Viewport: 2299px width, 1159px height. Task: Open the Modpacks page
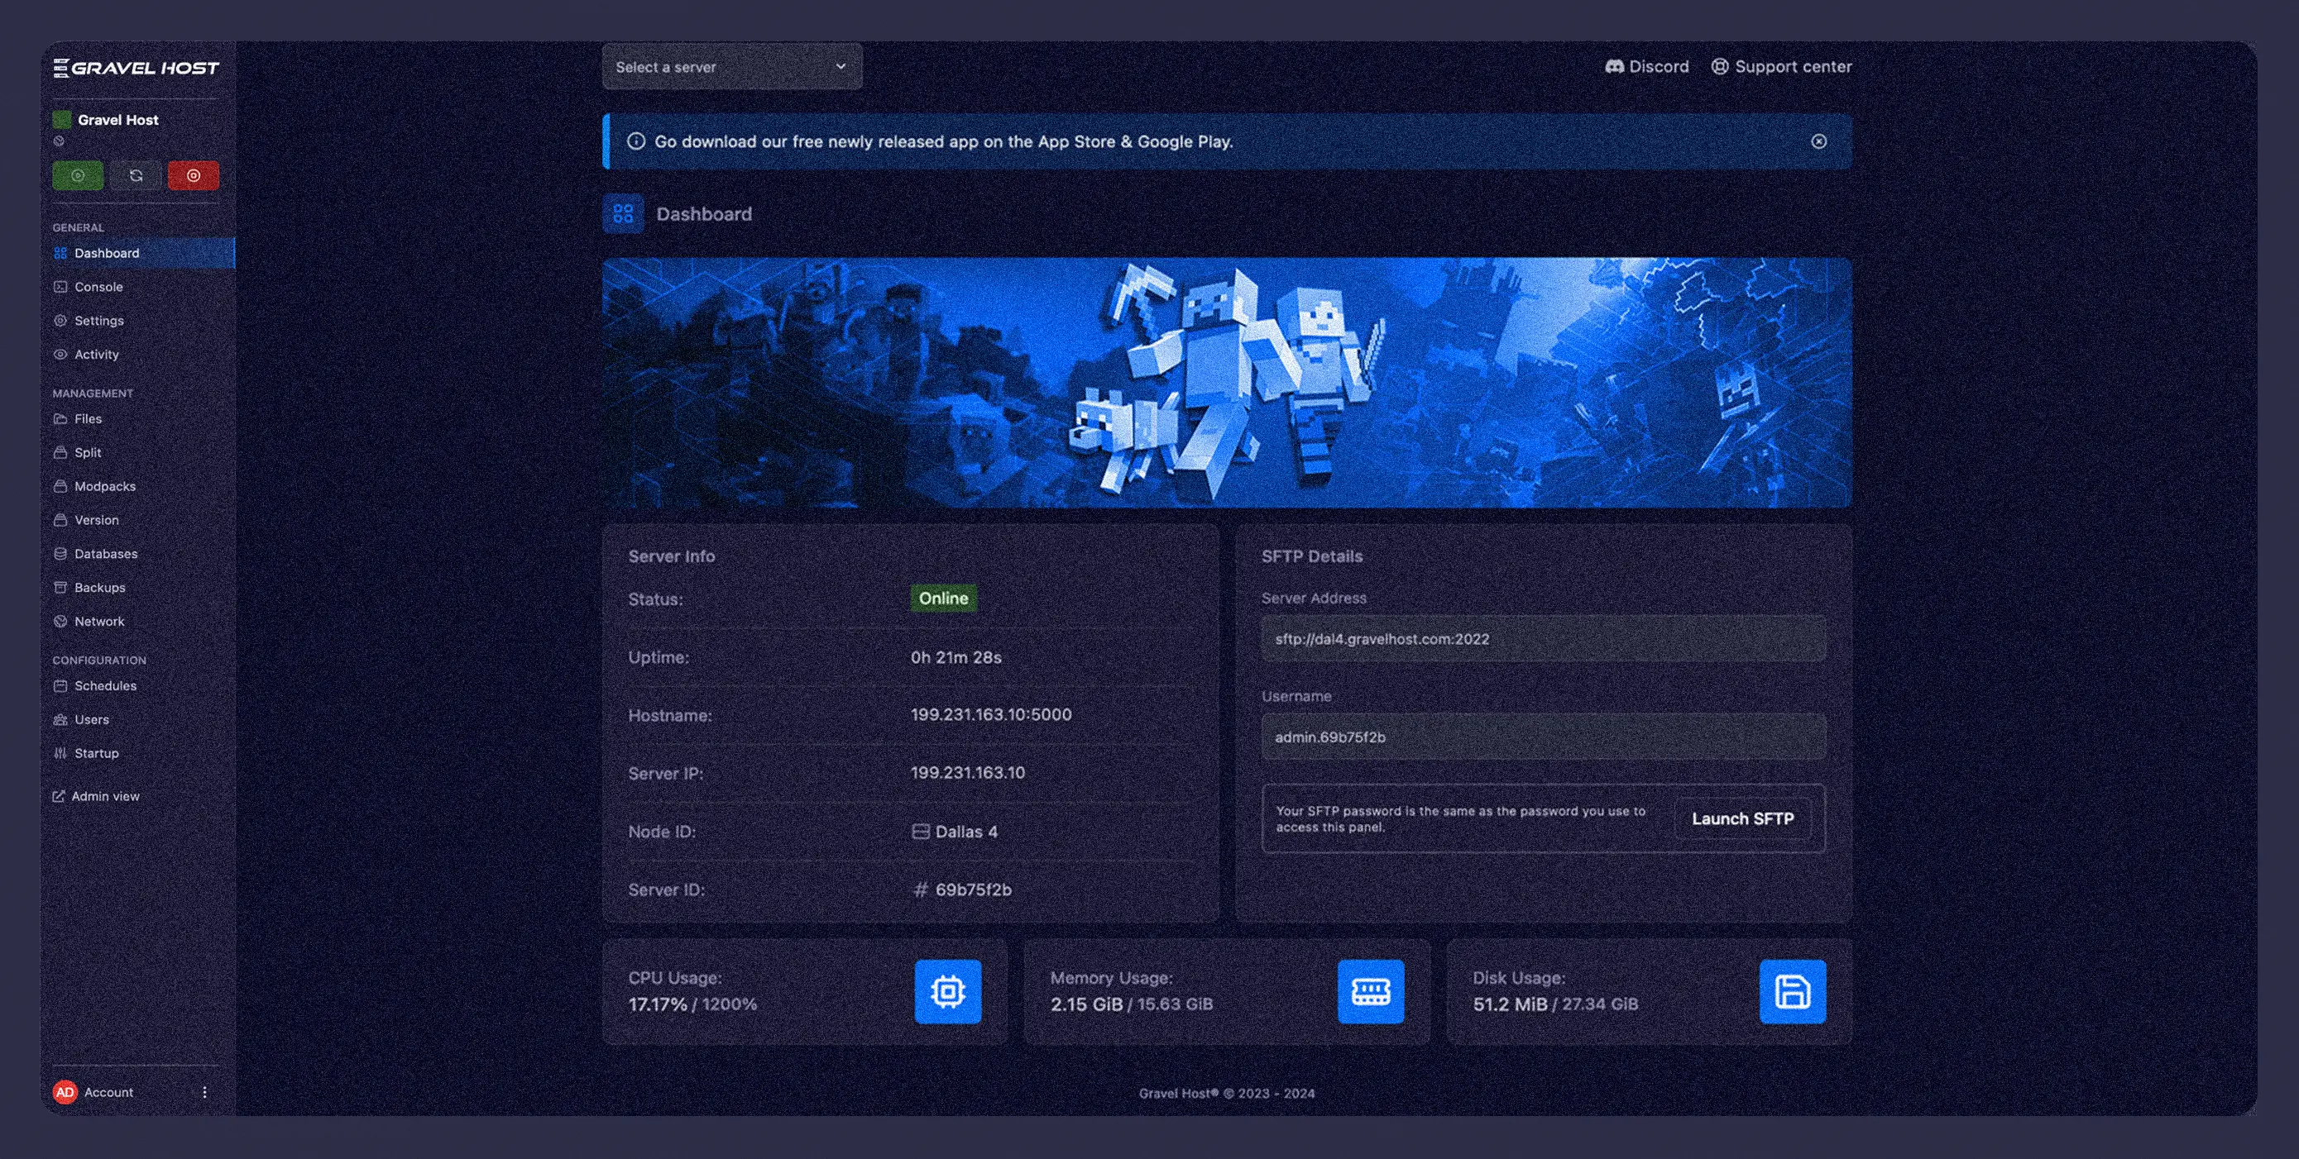pyautogui.click(x=138, y=487)
